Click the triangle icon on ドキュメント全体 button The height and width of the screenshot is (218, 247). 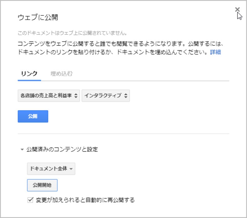click(72, 169)
